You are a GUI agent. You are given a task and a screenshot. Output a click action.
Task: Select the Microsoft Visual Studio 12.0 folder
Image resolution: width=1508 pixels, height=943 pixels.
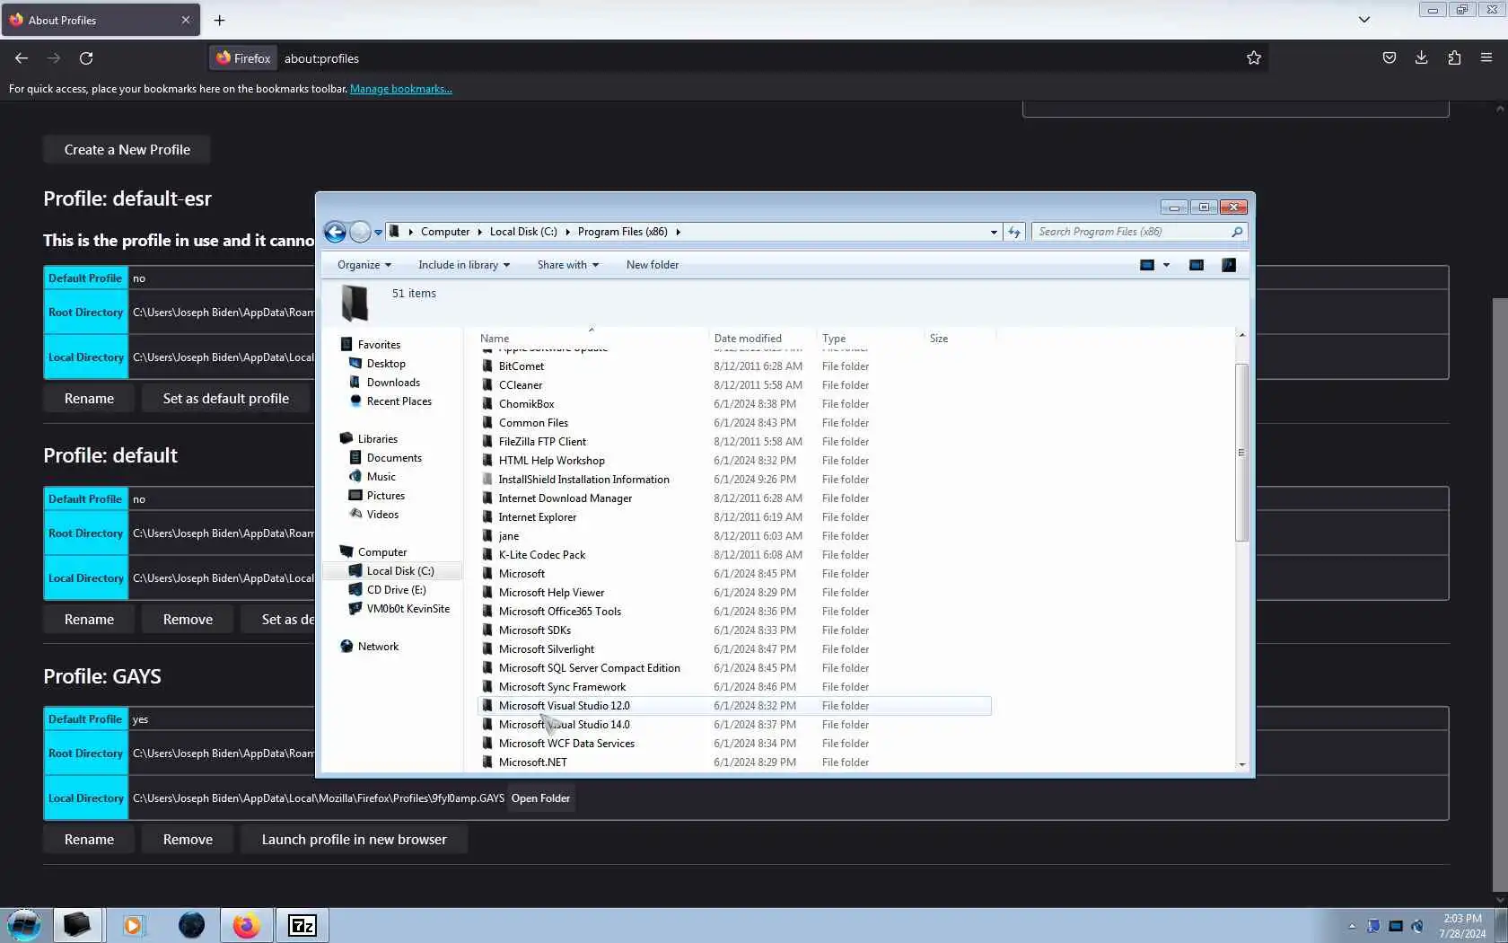coord(734,706)
